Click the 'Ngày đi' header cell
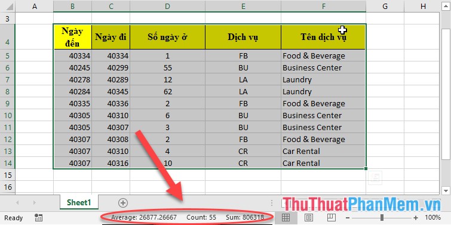Image resolution: width=451 pixels, height=225 pixels. pyautogui.click(x=111, y=37)
